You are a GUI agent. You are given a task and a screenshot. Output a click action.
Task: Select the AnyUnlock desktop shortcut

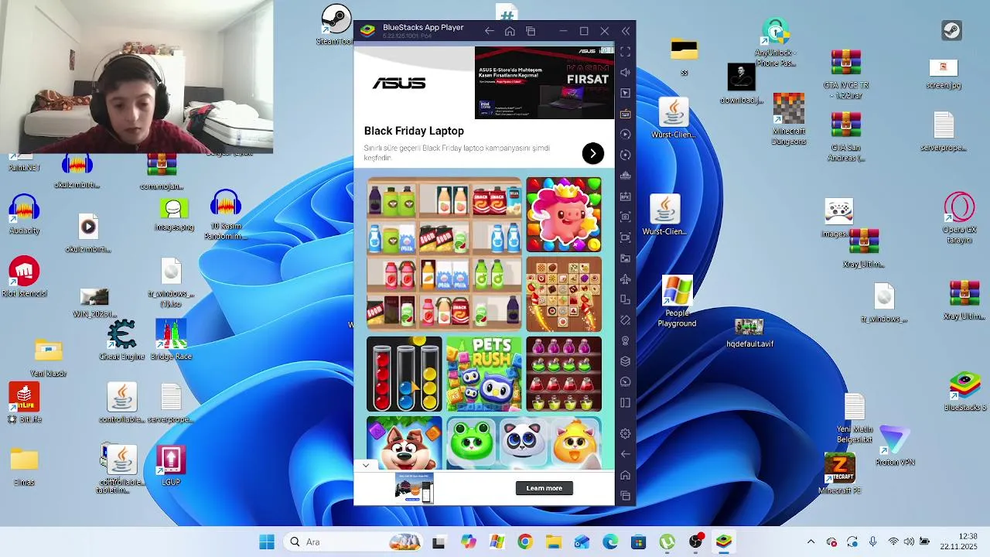tap(776, 43)
